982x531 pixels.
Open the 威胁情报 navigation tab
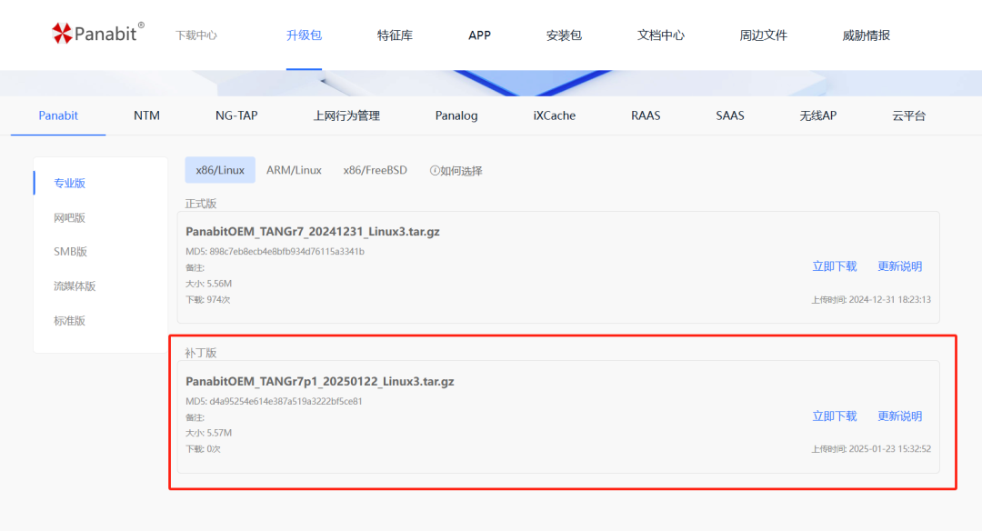(x=866, y=35)
